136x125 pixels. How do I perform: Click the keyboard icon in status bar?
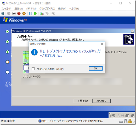121,122
